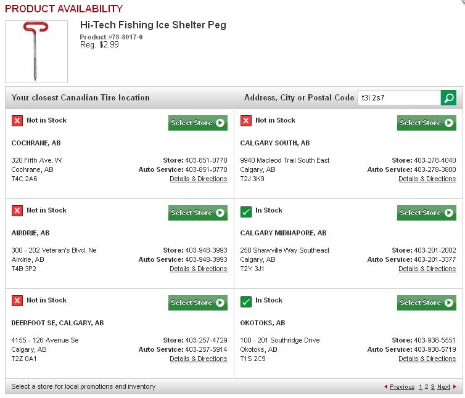Click the Calgary South red X stock icon
Screen dimensions: 465x398
tap(246, 121)
